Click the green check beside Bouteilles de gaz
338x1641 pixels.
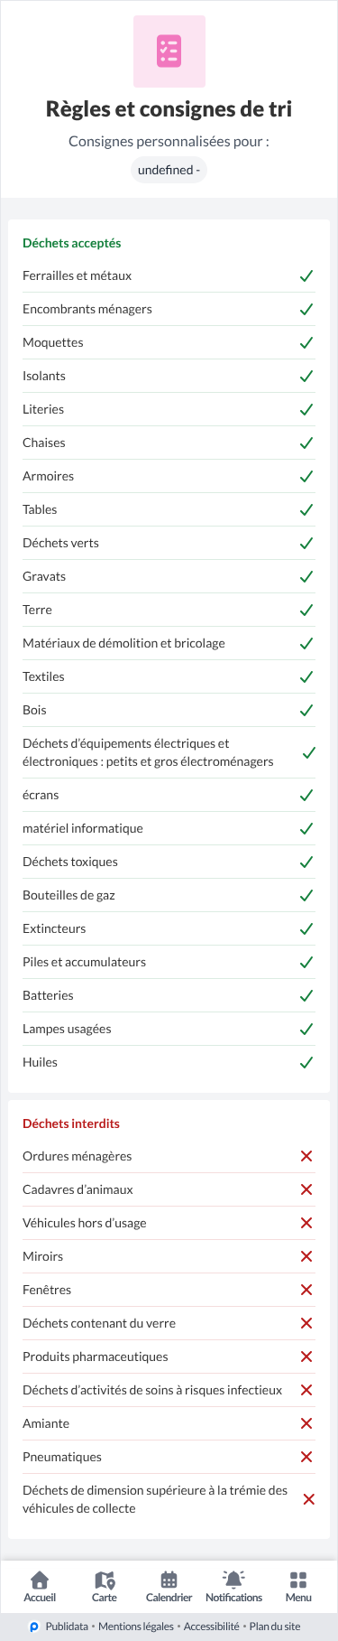coord(306,895)
